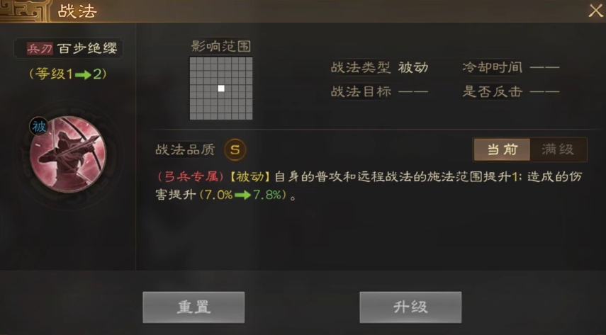Click the 战法目标 field
The height and width of the screenshot is (335, 606).
coord(379,91)
